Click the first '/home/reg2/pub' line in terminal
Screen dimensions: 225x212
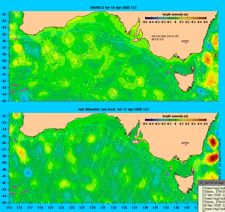[214, 188]
